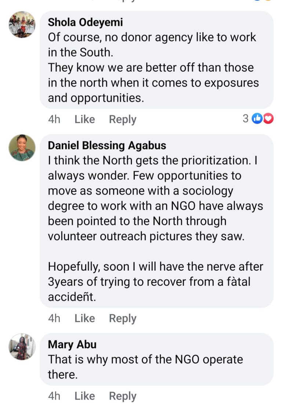Image resolution: width=282 pixels, height=410 pixels.
Task: Like Daniel Blessing Agabus's comment
Action: (84, 318)
